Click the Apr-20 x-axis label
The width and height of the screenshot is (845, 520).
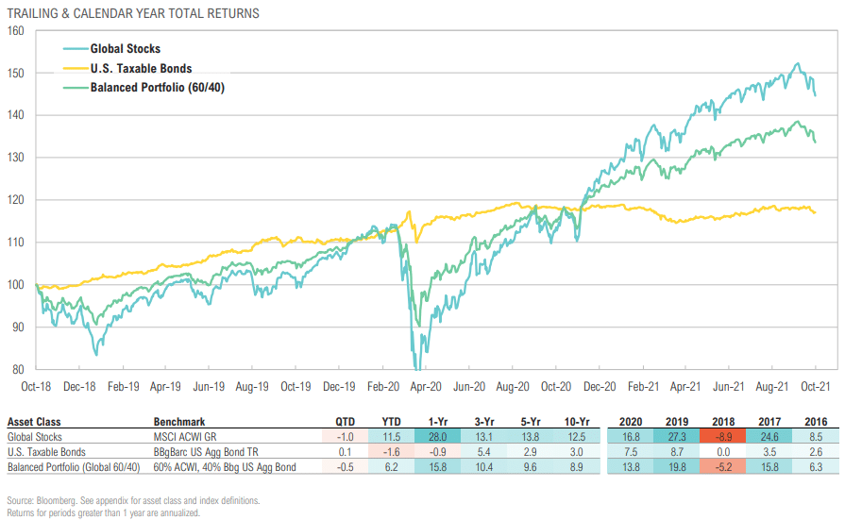pyautogui.click(x=426, y=387)
